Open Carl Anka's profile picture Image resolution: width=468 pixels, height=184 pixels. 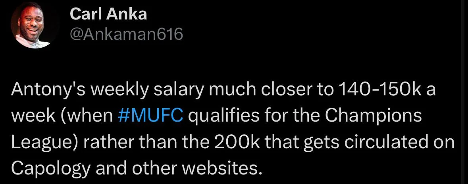(x=31, y=25)
